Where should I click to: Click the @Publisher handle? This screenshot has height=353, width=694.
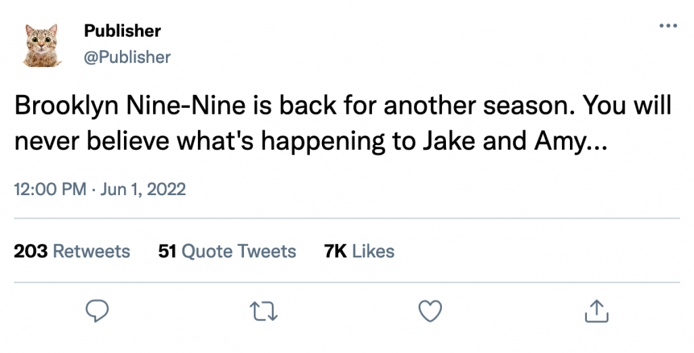(127, 58)
